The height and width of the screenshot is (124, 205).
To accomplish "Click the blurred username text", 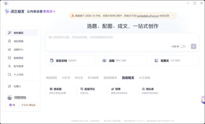I will pyautogui.click(x=20, y=97).
